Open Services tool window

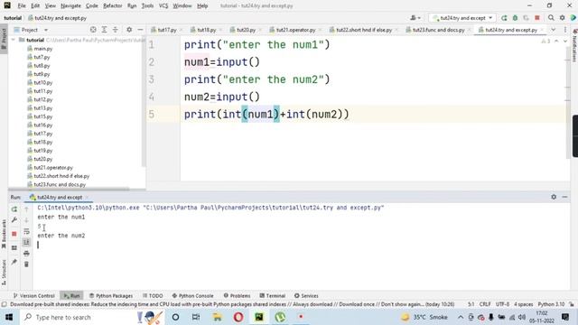coord(306,295)
